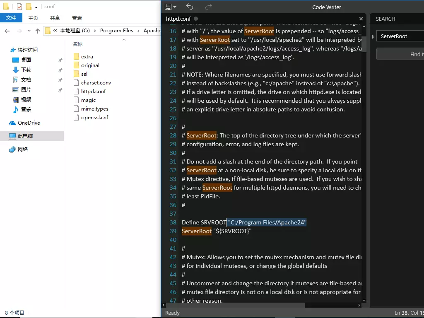Undo the last edit in Code Writer
Screen dimensions: 424x318
click(x=190, y=7)
